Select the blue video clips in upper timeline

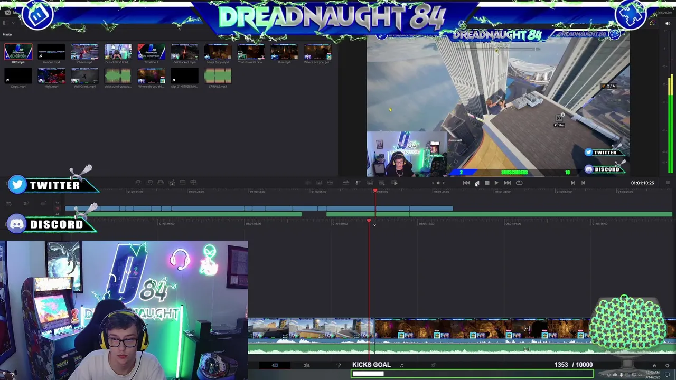[259, 208]
